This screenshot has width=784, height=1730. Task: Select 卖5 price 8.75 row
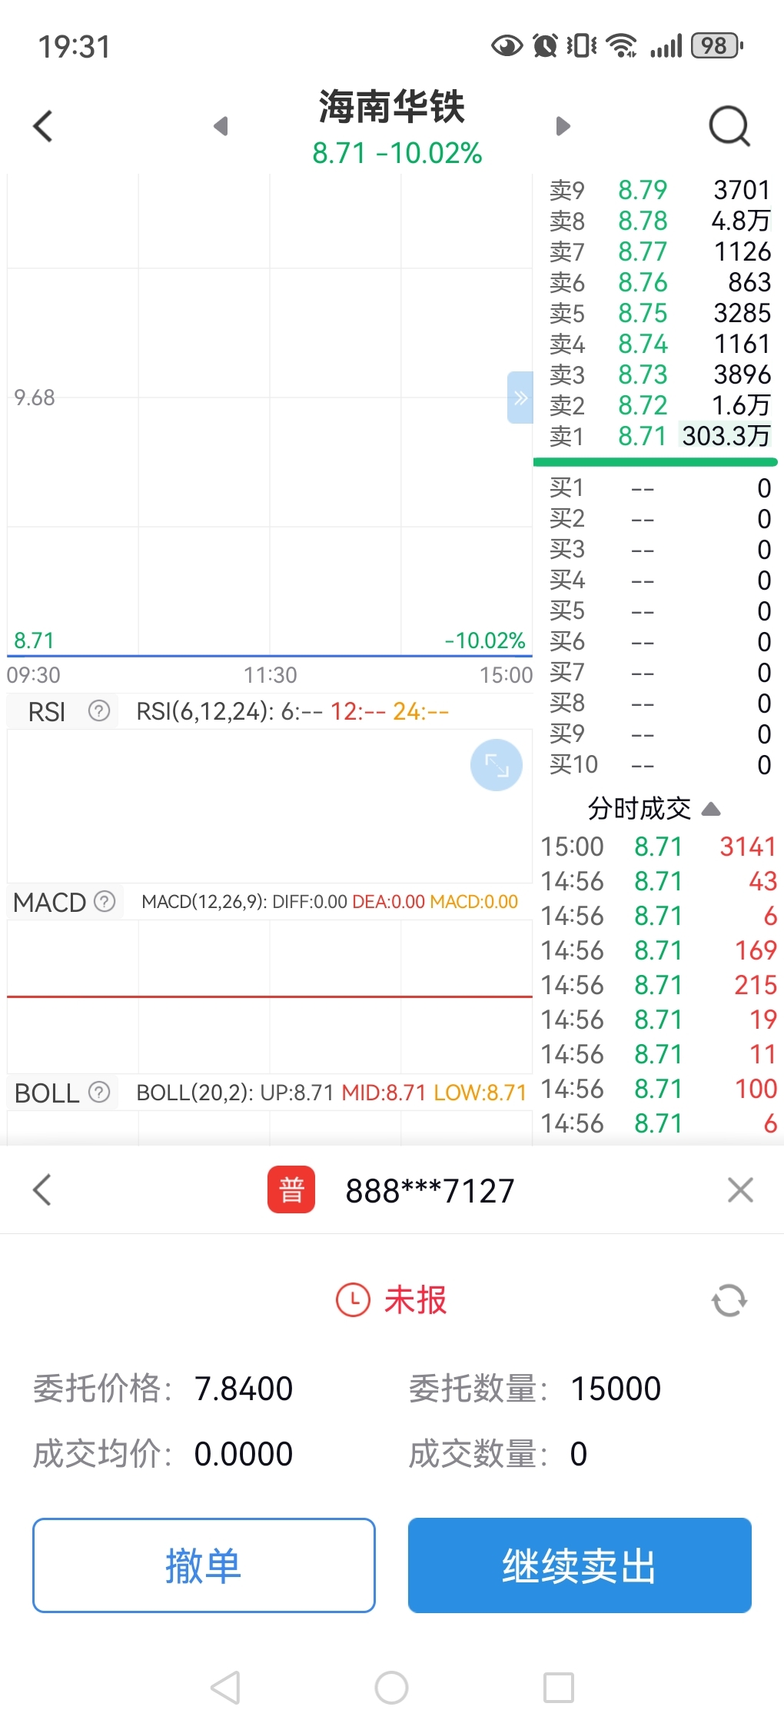pos(659,313)
